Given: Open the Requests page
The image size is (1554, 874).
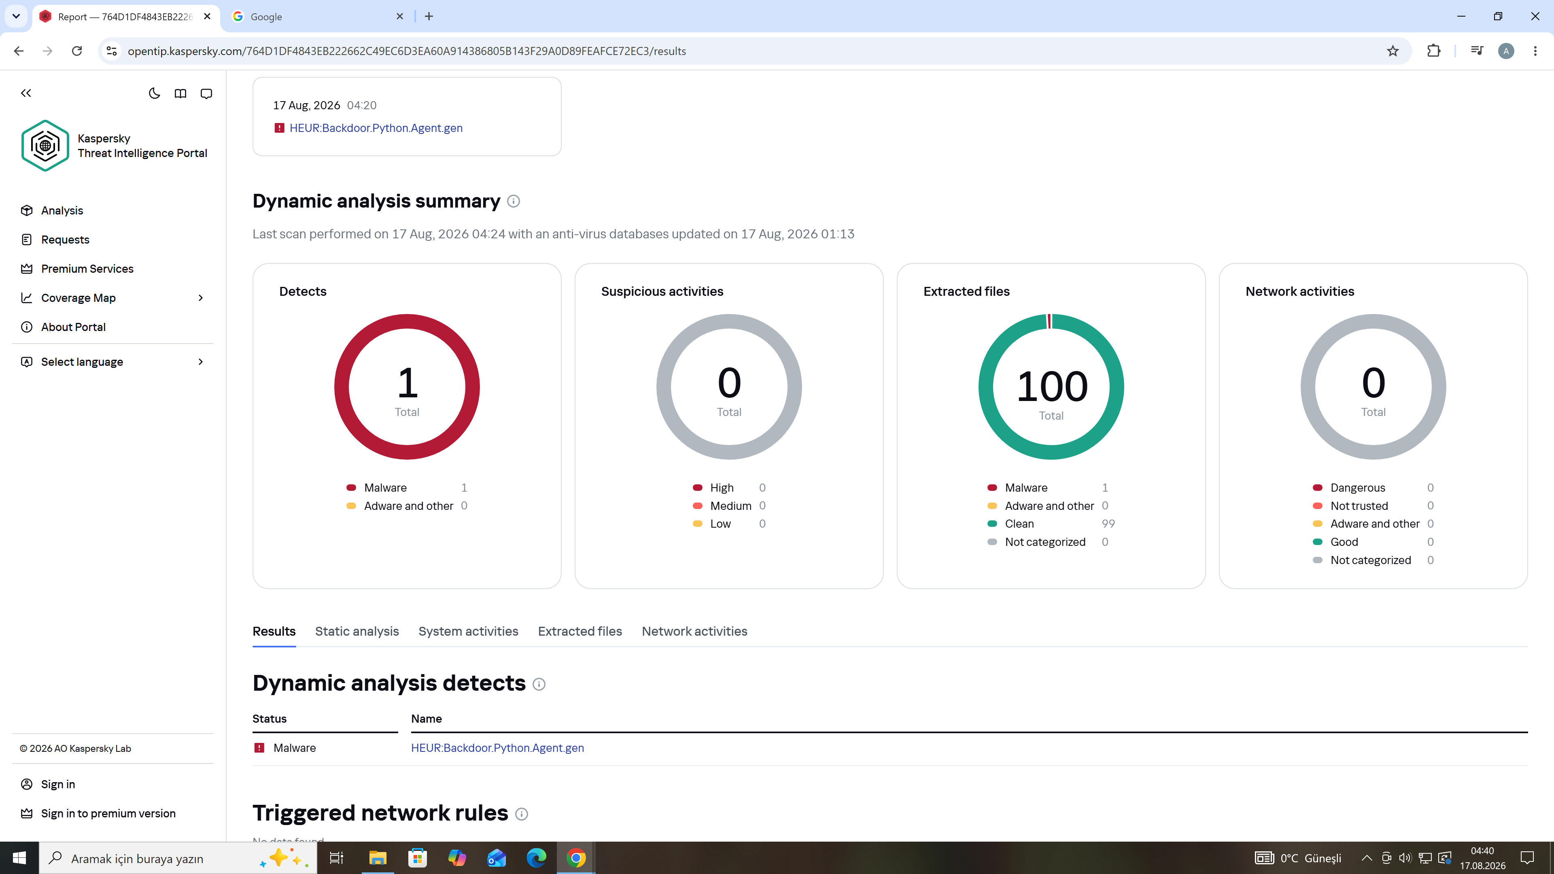Looking at the screenshot, I should 65,240.
